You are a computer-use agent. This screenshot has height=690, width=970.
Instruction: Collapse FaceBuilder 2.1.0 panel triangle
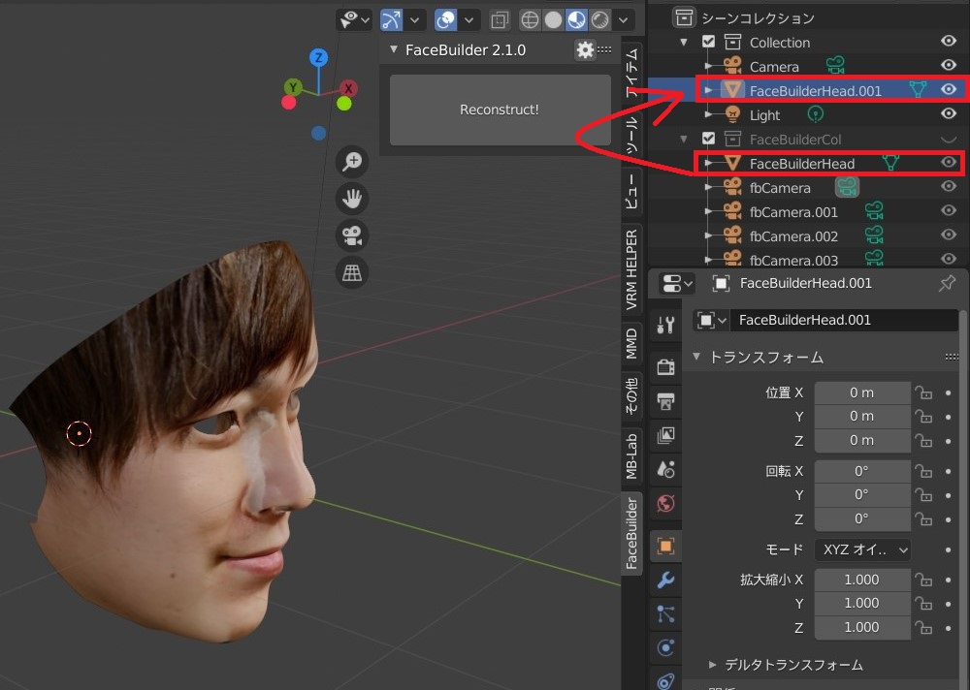(394, 49)
